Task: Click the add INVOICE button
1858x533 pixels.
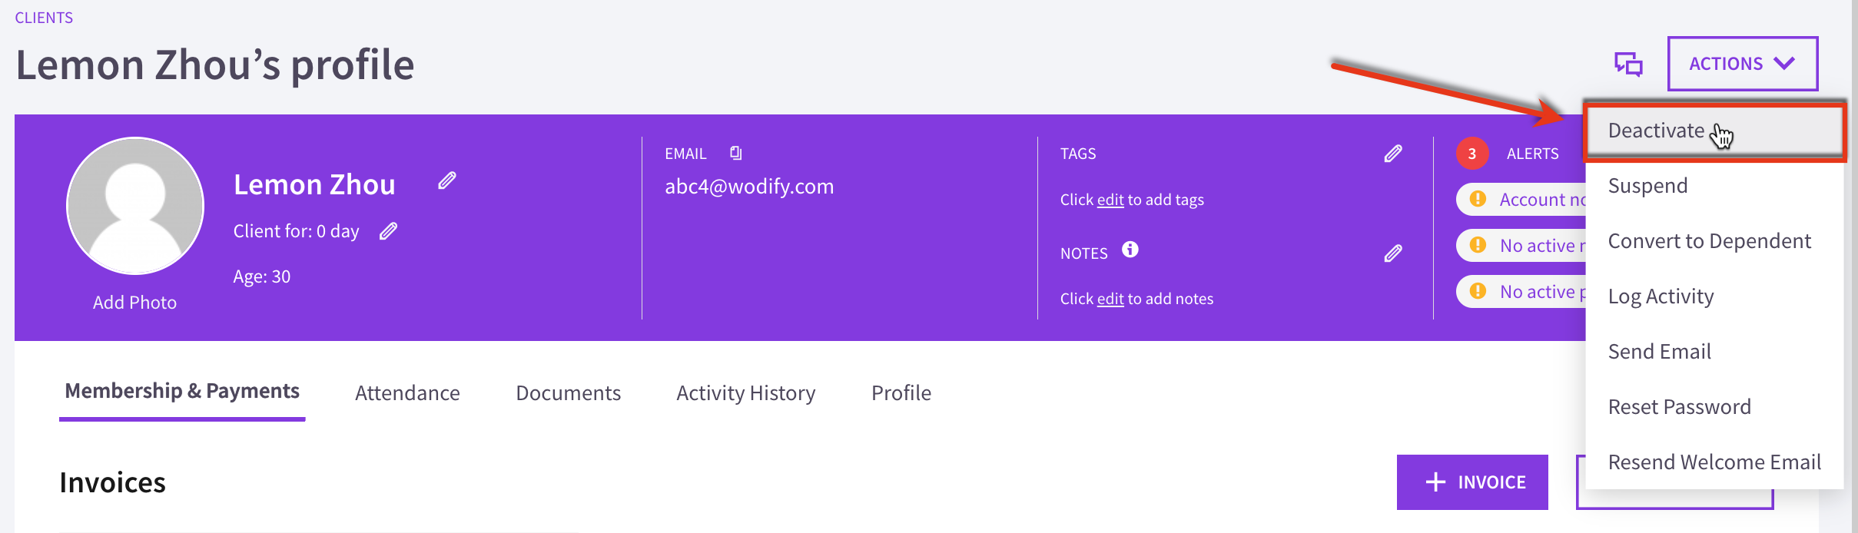Action: [x=1472, y=482]
